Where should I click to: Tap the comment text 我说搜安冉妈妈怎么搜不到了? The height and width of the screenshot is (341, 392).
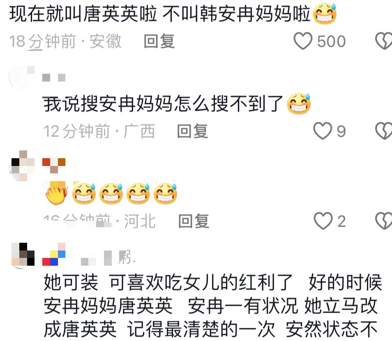pos(163,104)
